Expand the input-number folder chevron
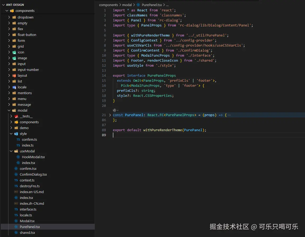This screenshot has height=237, width=305. tap(9, 70)
